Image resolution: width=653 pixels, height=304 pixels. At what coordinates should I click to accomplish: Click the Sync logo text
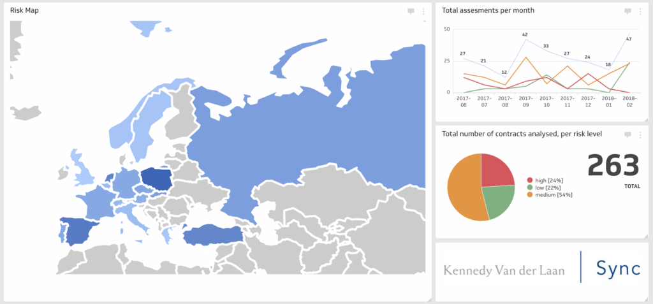617,268
